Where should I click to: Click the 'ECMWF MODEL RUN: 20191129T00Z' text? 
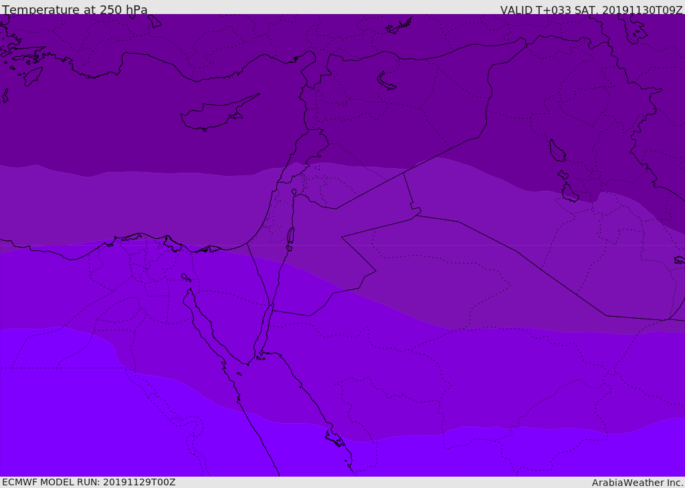[89, 482]
